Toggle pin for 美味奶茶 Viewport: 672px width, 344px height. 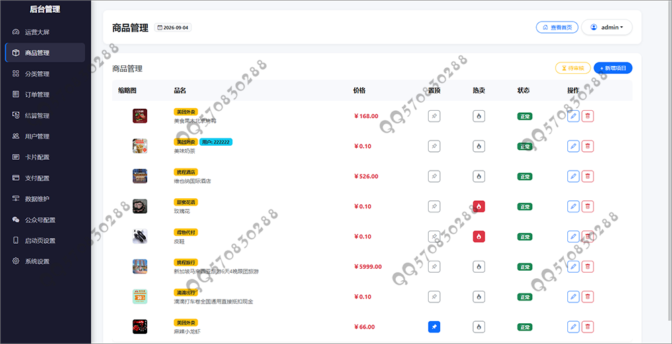(x=434, y=146)
